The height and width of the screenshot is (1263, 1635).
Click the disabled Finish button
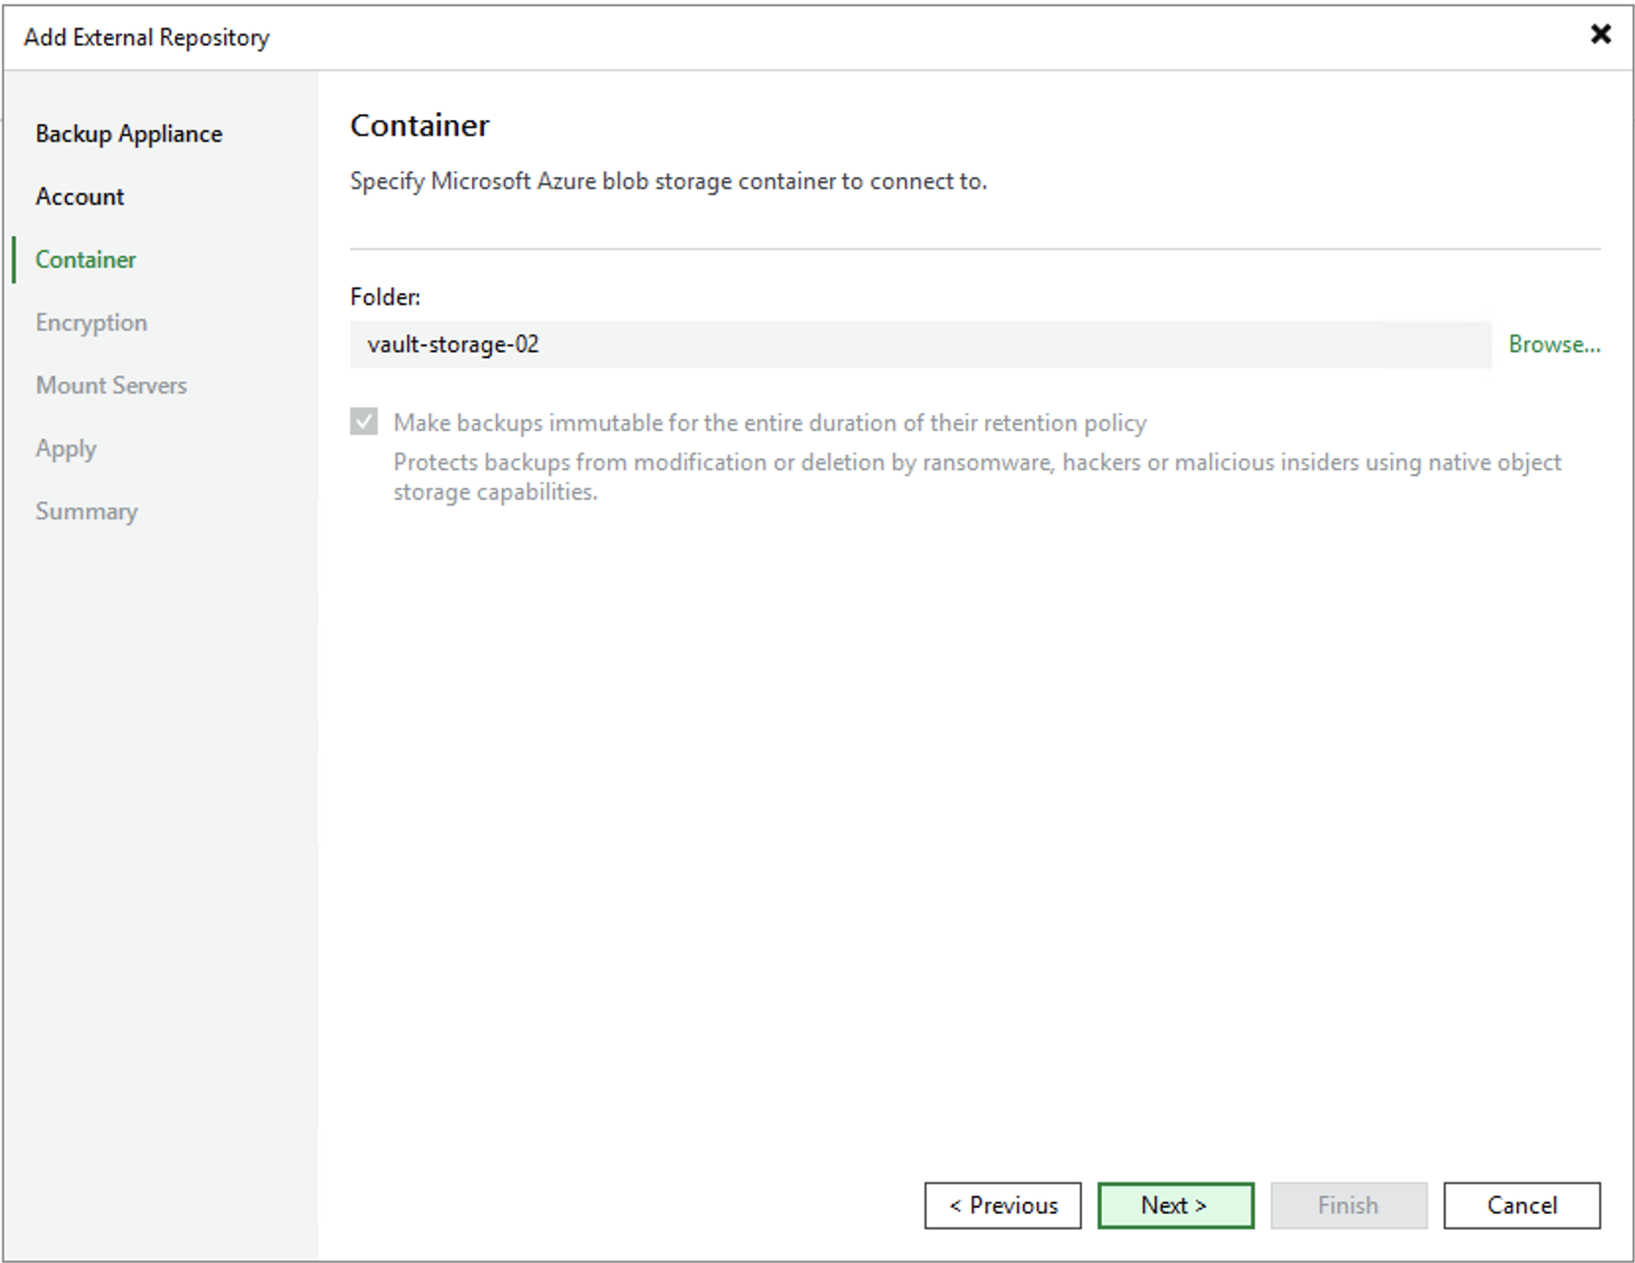click(x=1349, y=1205)
